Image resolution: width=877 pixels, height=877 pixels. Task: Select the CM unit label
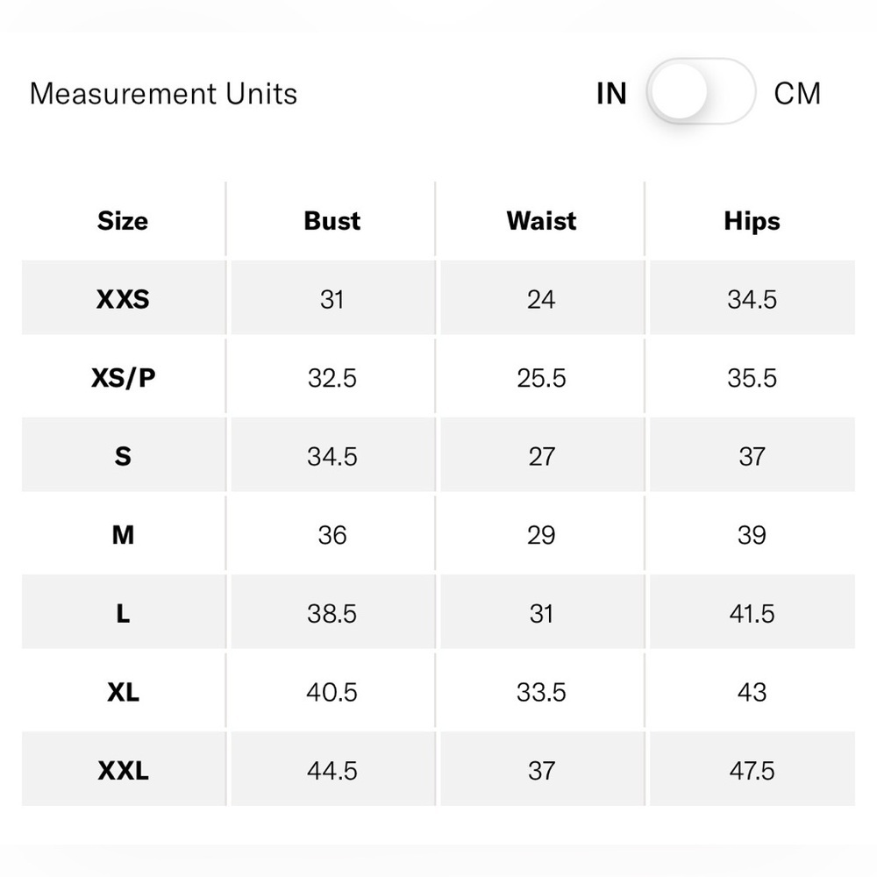pyautogui.click(x=797, y=94)
